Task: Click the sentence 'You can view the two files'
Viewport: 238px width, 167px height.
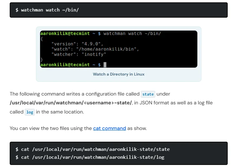Action: tap(78, 128)
